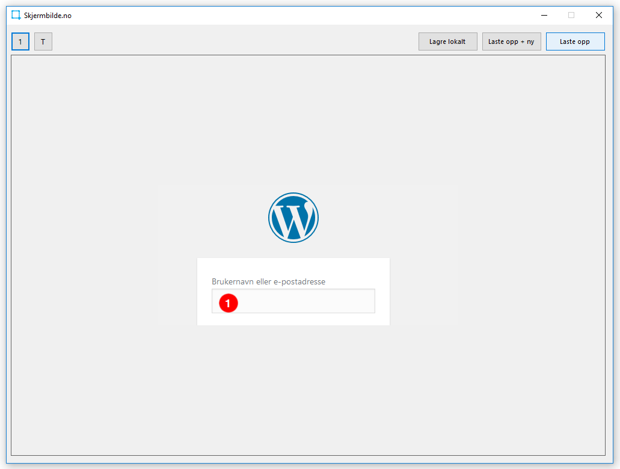Click the "Laste opp + ny" button
This screenshot has height=469, width=620.
(511, 41)
